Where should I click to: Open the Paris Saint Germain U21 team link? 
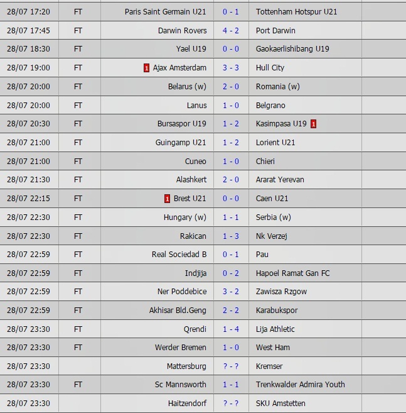point(166,12)
